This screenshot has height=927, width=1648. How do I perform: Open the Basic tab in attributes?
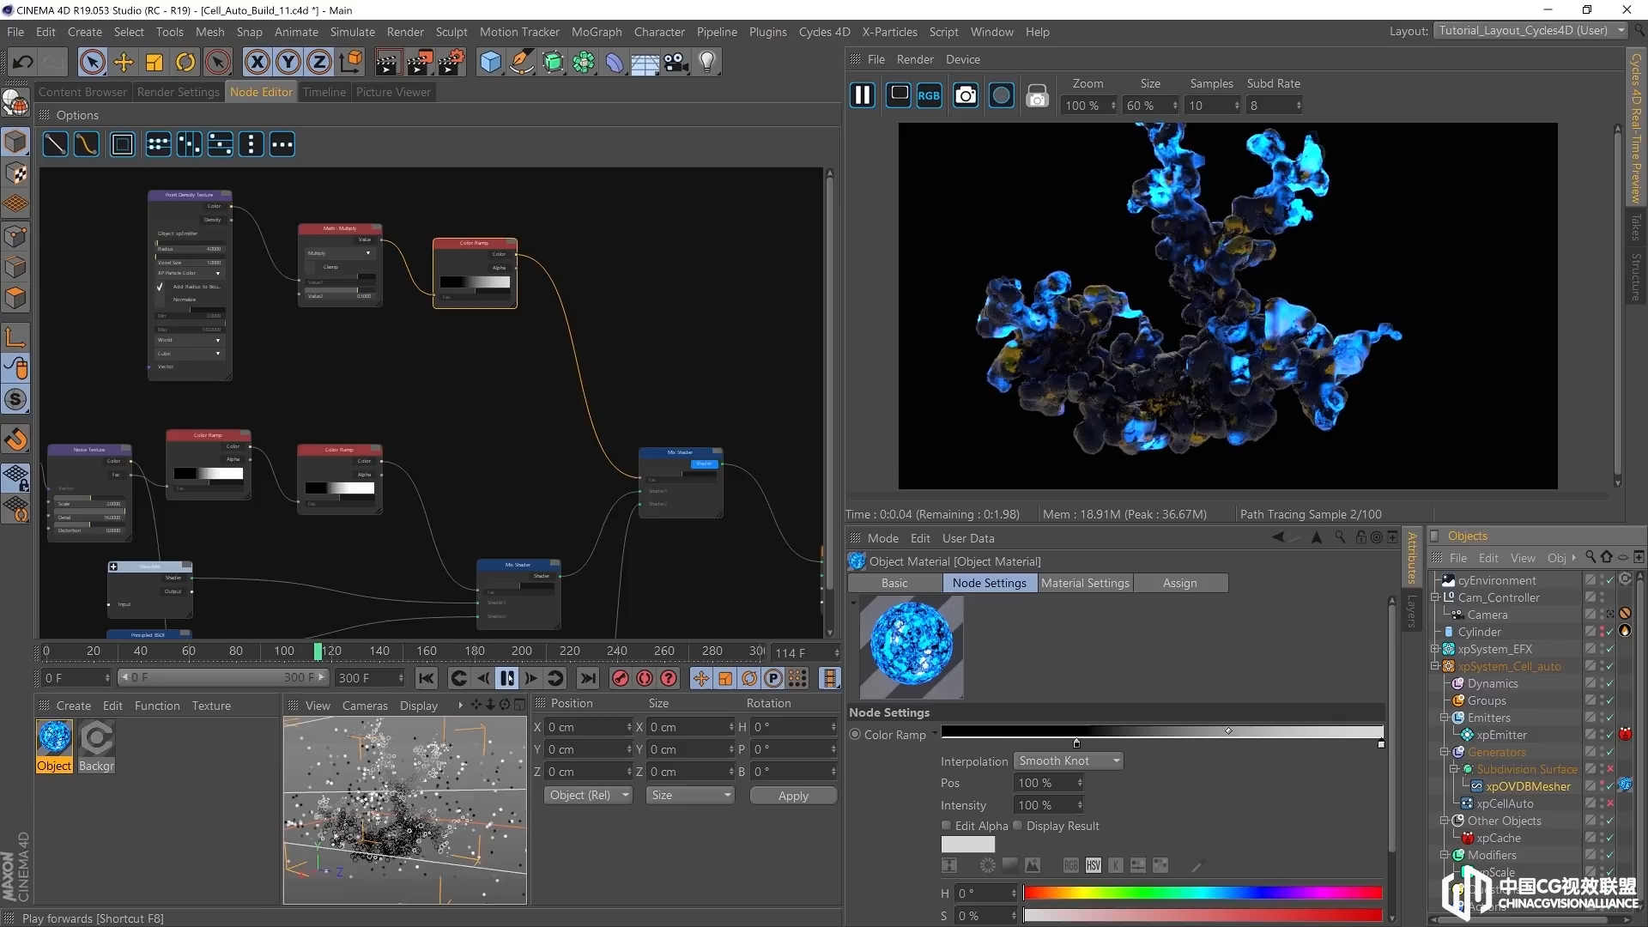pyautogui.click(x=894, y=583)
